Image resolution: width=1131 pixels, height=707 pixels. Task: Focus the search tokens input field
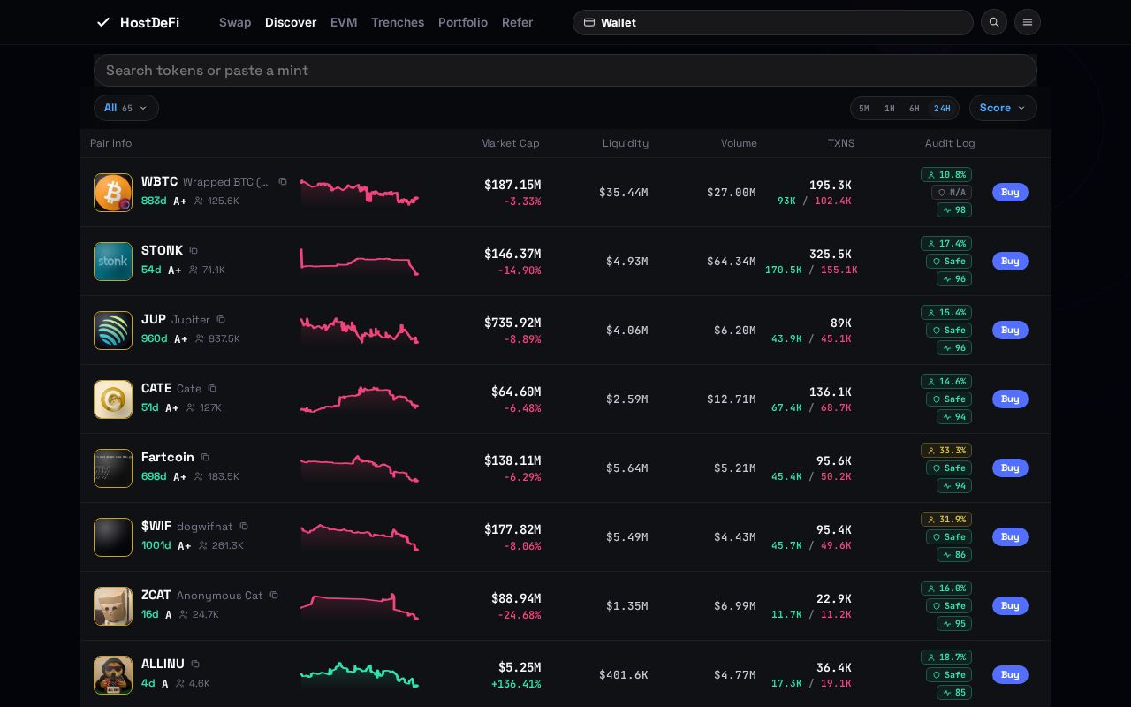(565, 70)
